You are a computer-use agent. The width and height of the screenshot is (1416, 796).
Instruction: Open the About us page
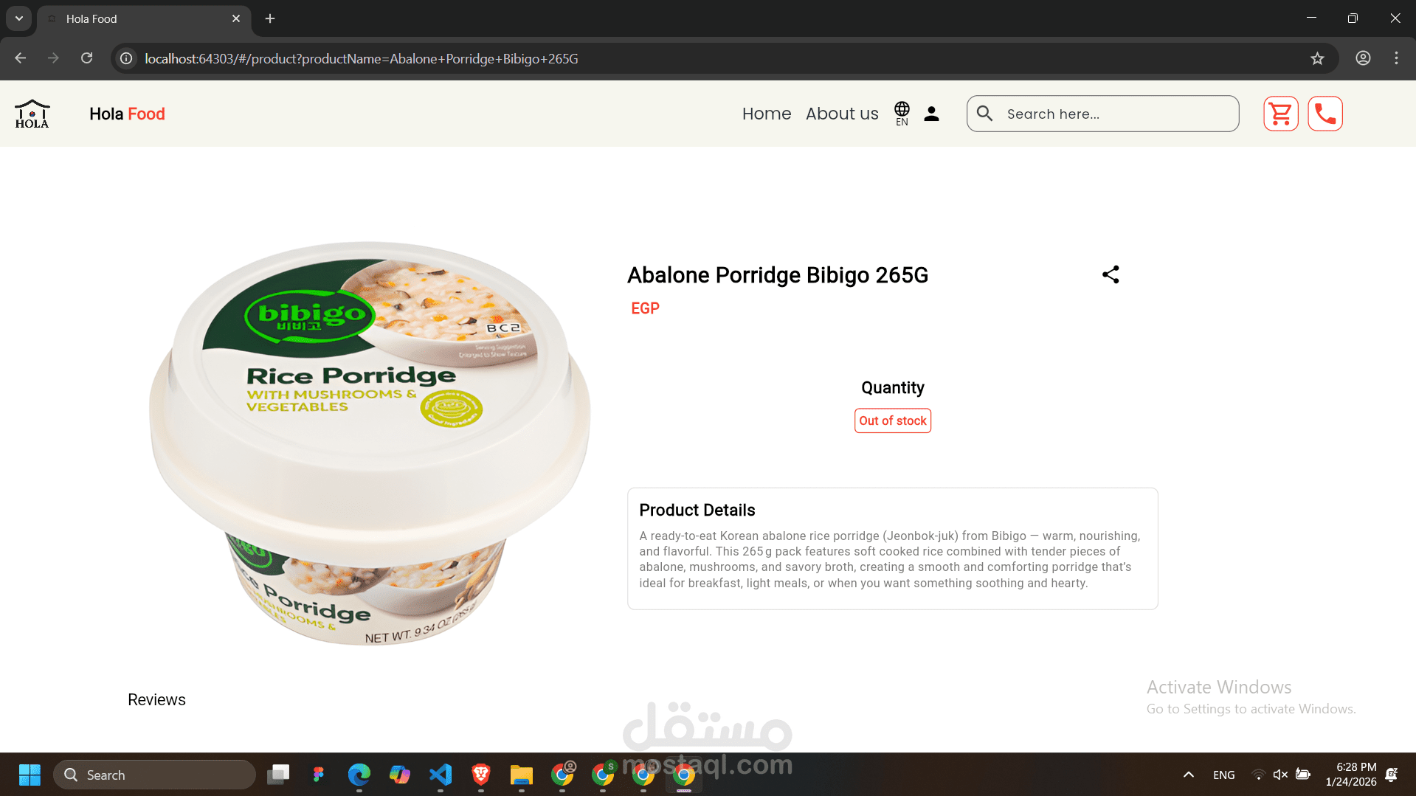(842, 114)
